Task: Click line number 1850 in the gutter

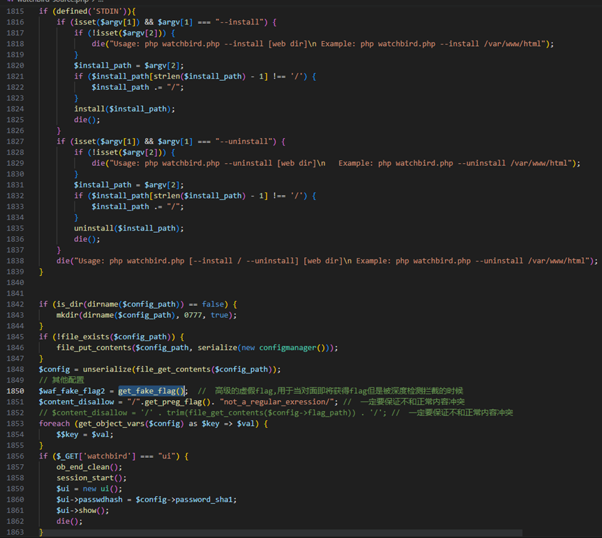Action: click(14, 391)
